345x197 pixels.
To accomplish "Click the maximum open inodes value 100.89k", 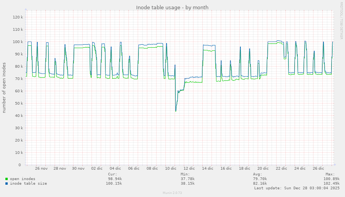I will tap(332, 179).
